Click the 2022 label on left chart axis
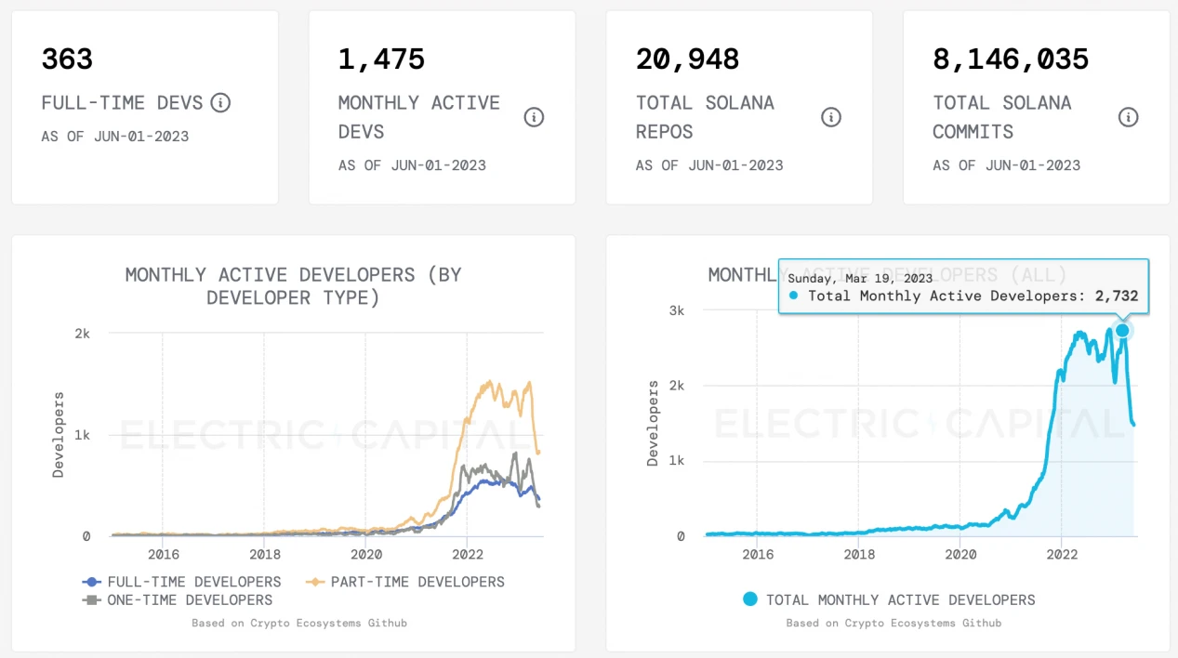The width and height of the screenshot is (1178, 658). [x=467, y=555]
